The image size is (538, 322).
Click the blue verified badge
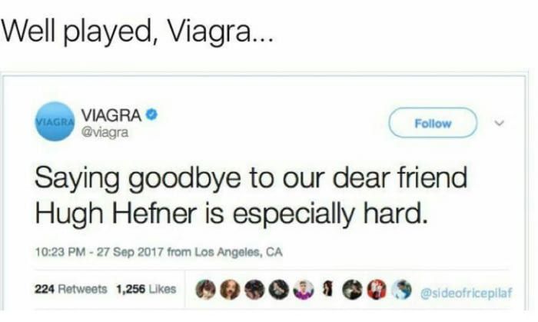click(x=151, y=115)
